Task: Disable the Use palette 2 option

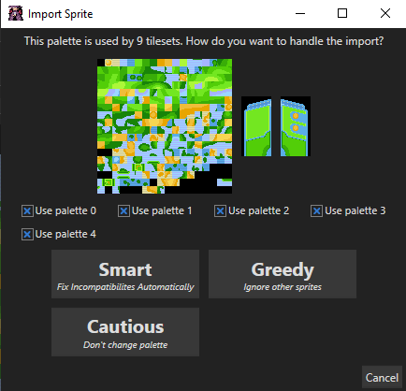Action: [220, 211]
